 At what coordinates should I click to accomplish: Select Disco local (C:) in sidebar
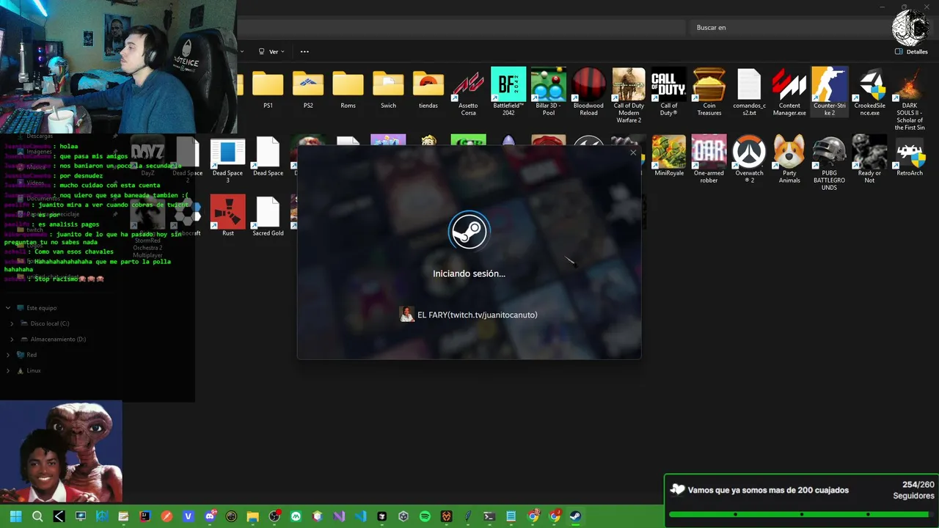(44, 323)
